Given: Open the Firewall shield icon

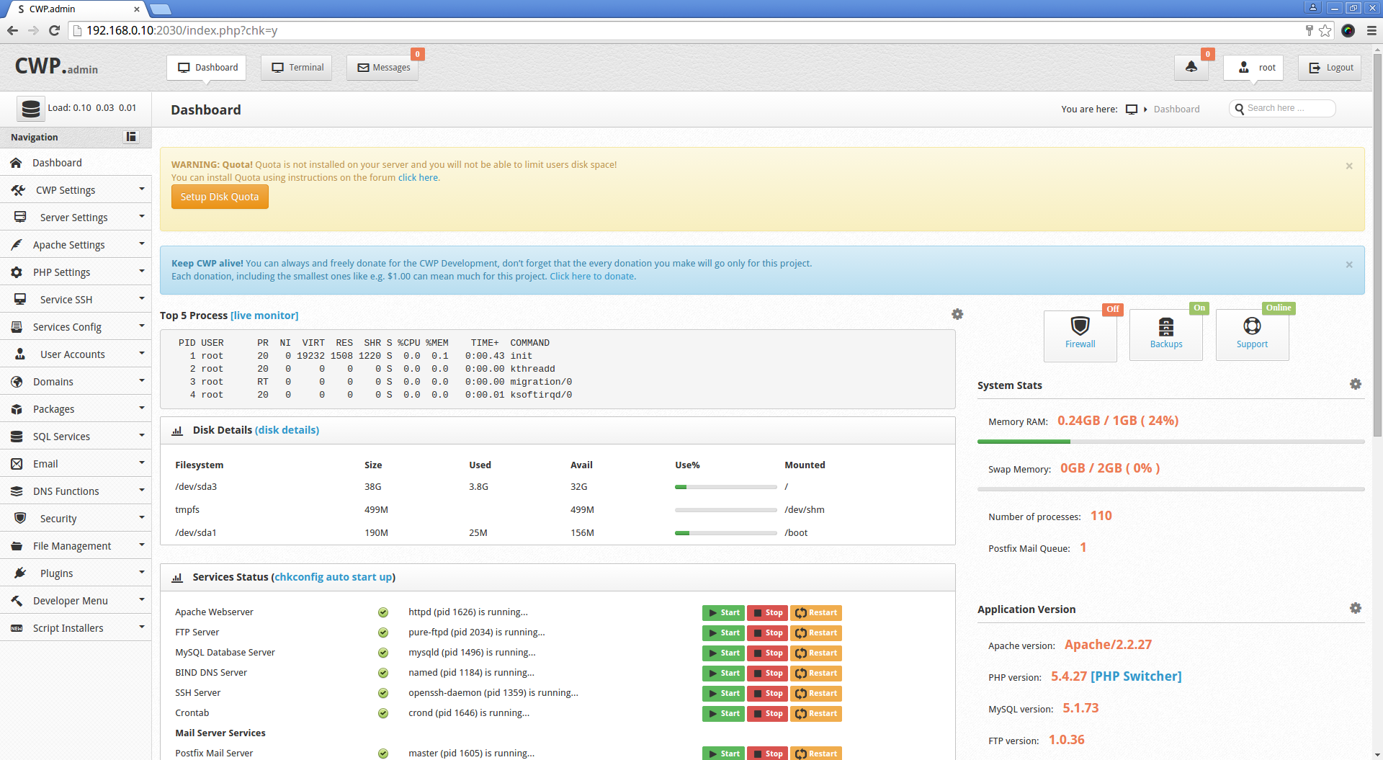Looking at the screenshot, I should (1080, 327).
